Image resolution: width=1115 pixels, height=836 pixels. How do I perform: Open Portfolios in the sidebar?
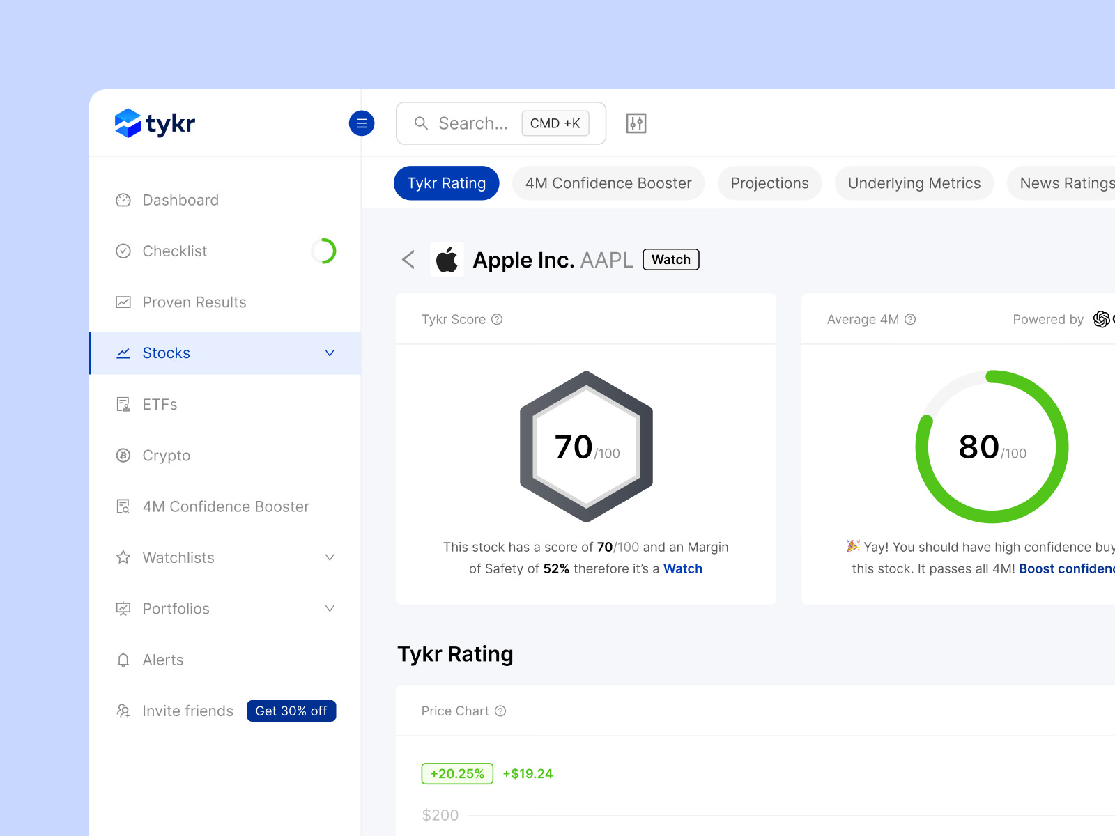(225, 609)
